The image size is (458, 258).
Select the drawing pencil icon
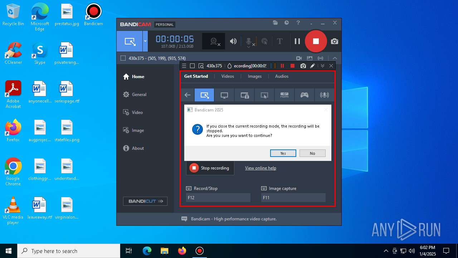pyautogui.click(x=312, y=66)
